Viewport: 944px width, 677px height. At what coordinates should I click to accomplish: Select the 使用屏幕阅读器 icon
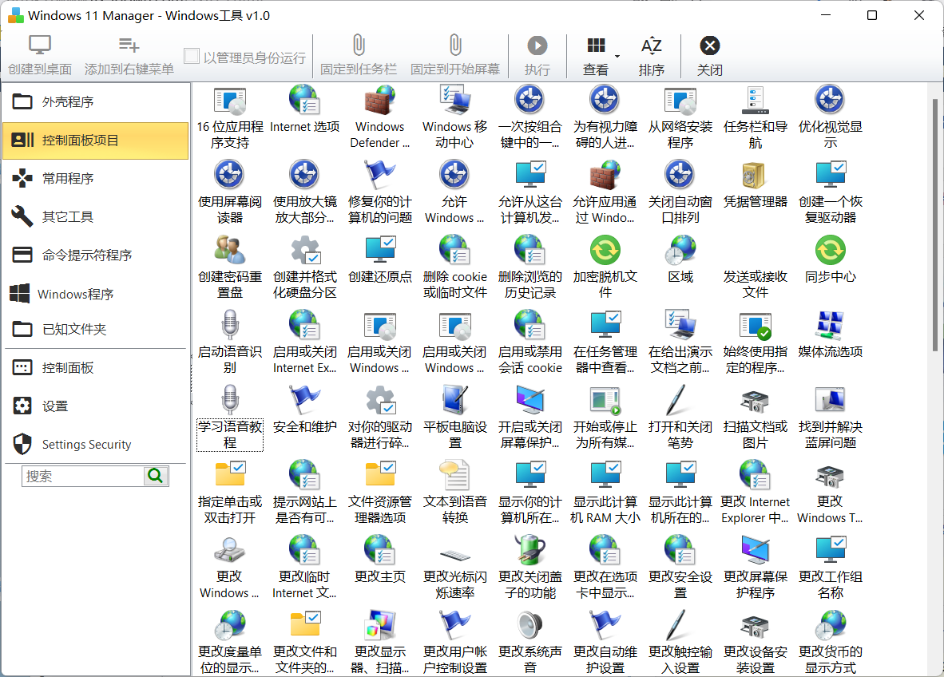(x=230, y=175)
